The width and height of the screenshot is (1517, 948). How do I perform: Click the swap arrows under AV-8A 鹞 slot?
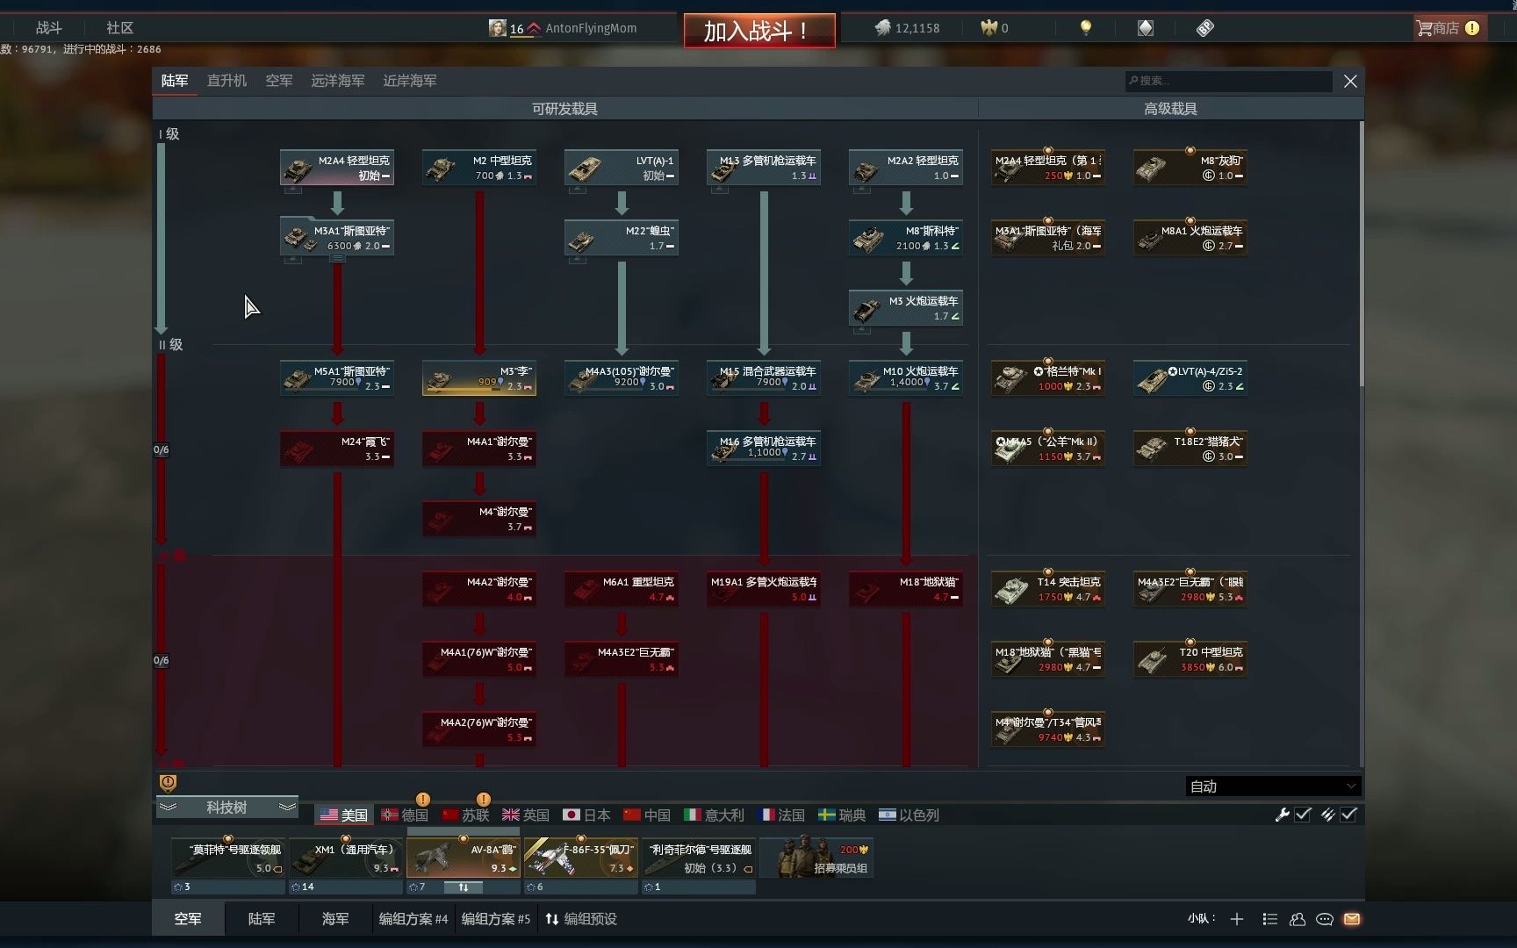click(463, 887)
